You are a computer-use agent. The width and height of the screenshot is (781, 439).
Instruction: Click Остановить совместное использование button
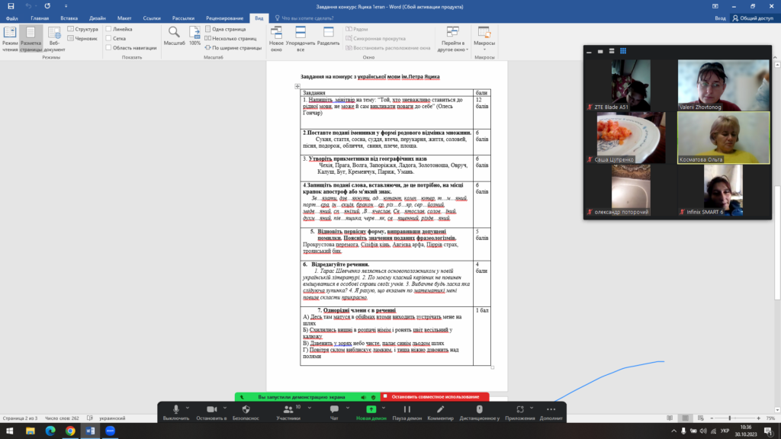pyautogui.click(x=435, y=397)
